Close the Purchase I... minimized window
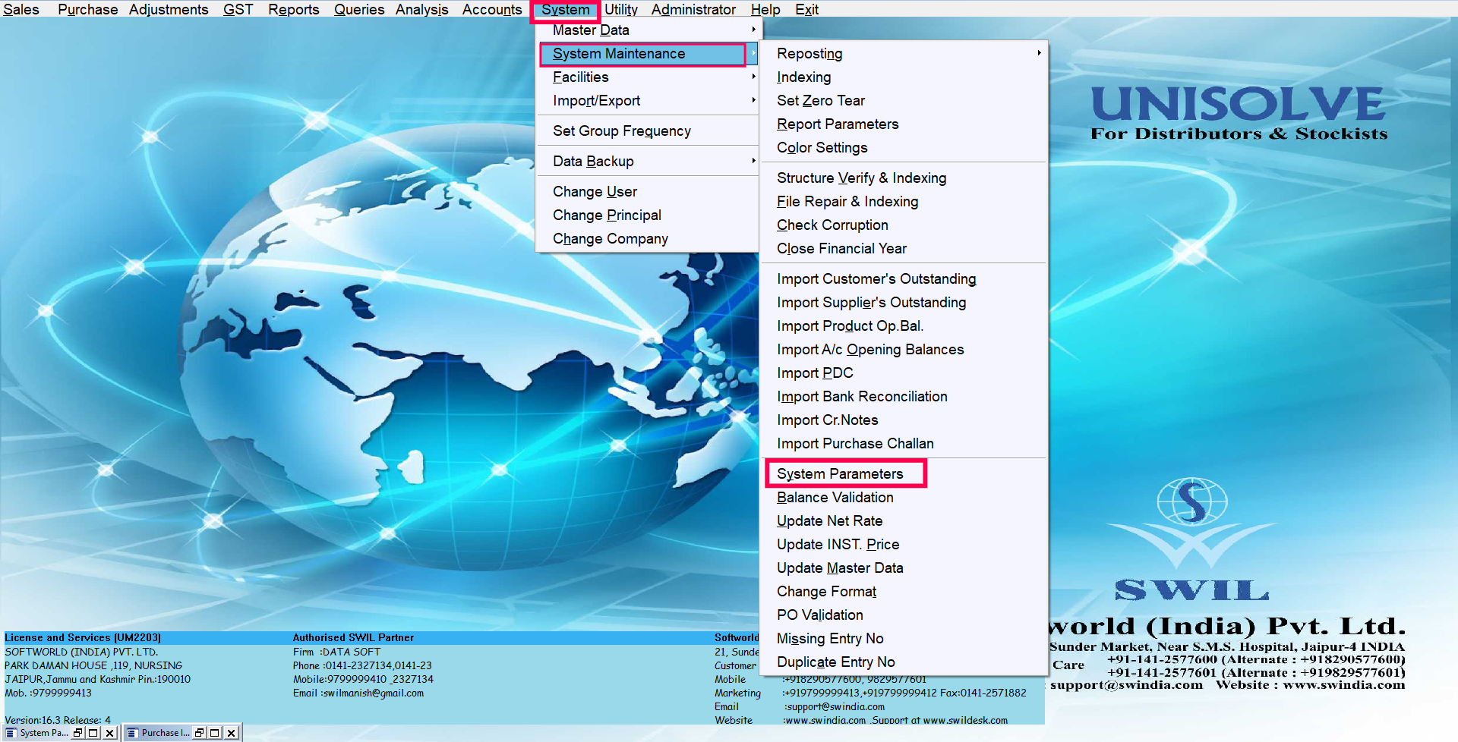Image resolution: width=1458 pixels, height=742 pixels. coord(232,733)
